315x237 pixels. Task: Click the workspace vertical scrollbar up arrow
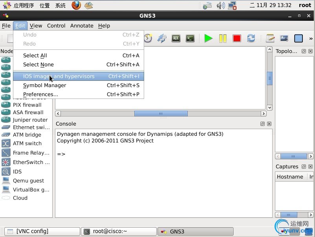269,49
